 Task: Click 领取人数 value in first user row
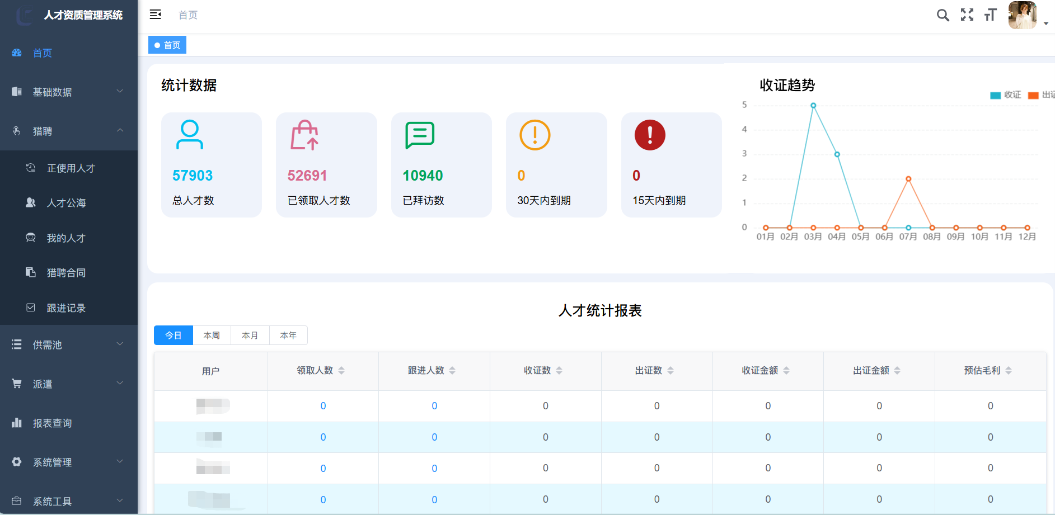coord(323,406)
